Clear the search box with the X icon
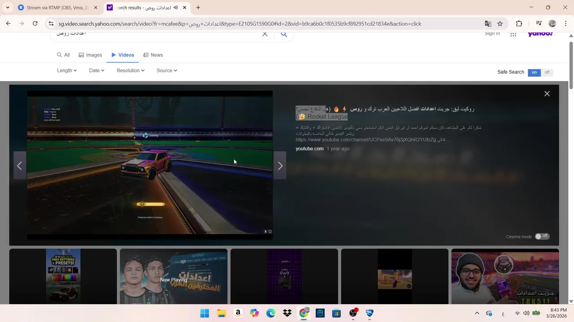 coord(265,34)
